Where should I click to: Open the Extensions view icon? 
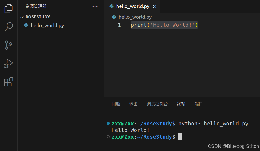click(8, 82)
